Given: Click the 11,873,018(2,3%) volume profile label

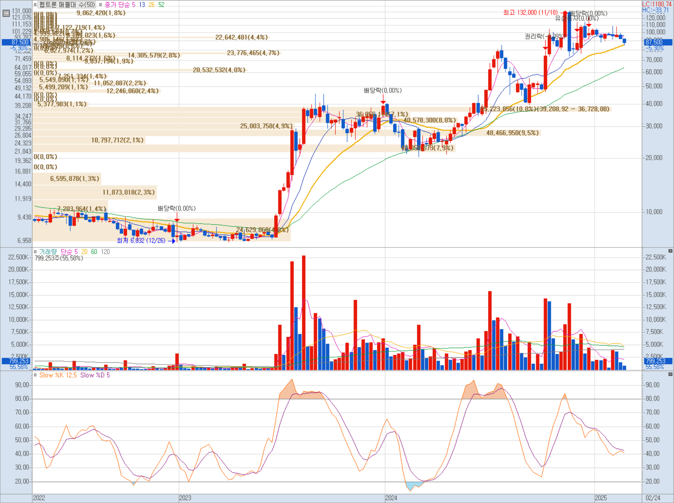Looking at the screenshot, I should 129,192.
